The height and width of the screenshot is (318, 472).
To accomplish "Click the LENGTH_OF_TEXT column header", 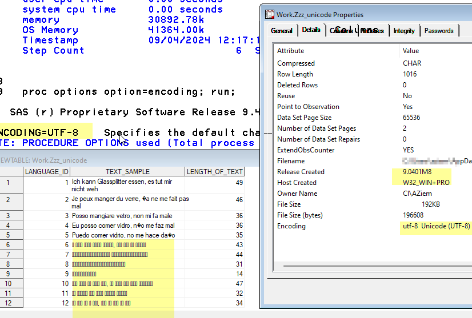I will click(214, 171).
